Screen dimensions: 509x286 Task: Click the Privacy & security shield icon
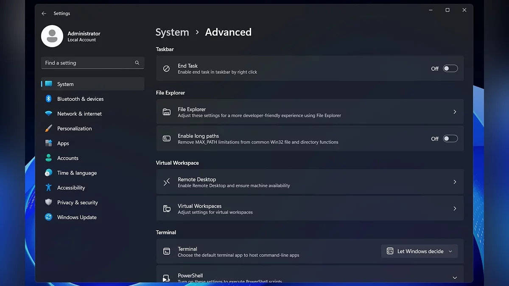point(49,203)
